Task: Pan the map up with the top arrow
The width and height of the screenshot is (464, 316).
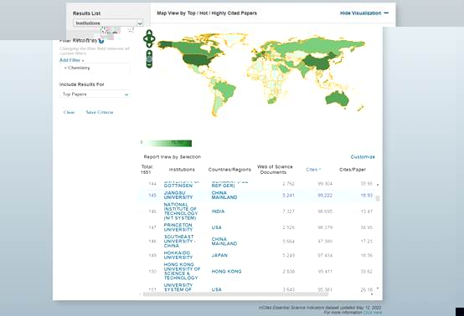Action: point(149,33)
